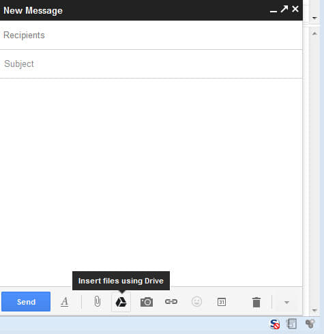
Task: Close the New Message window
Action: (x=295, y=9)
